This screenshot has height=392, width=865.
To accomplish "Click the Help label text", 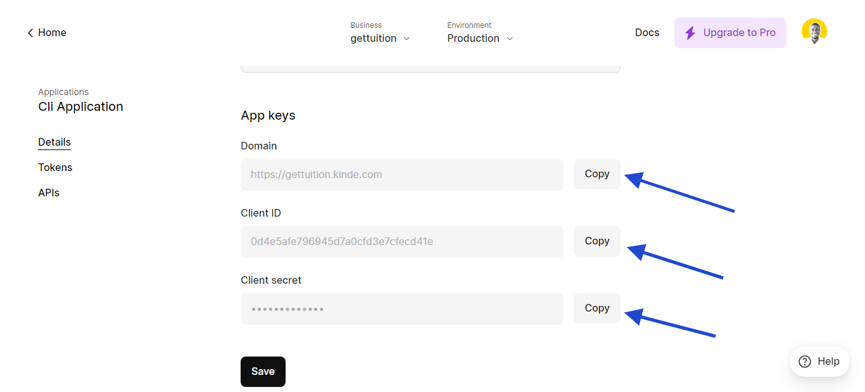I will coord(828,362).
